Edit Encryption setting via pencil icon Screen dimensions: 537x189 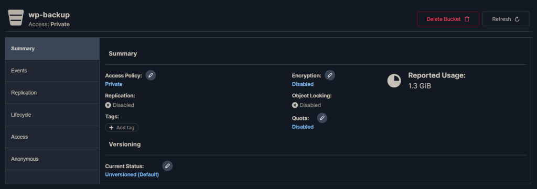[330, 75]
